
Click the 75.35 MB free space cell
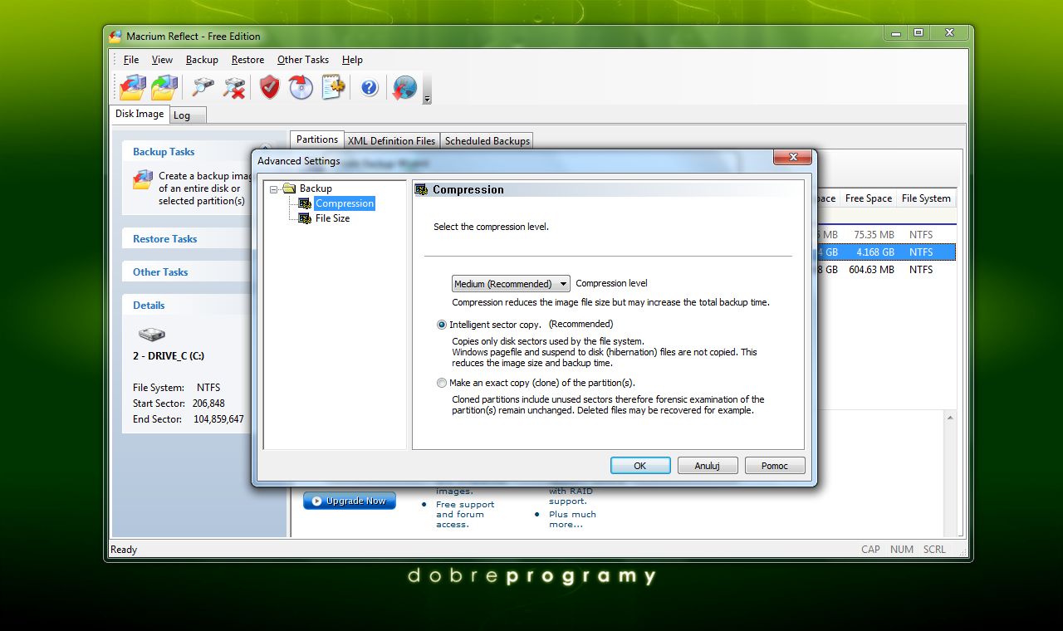874,235
